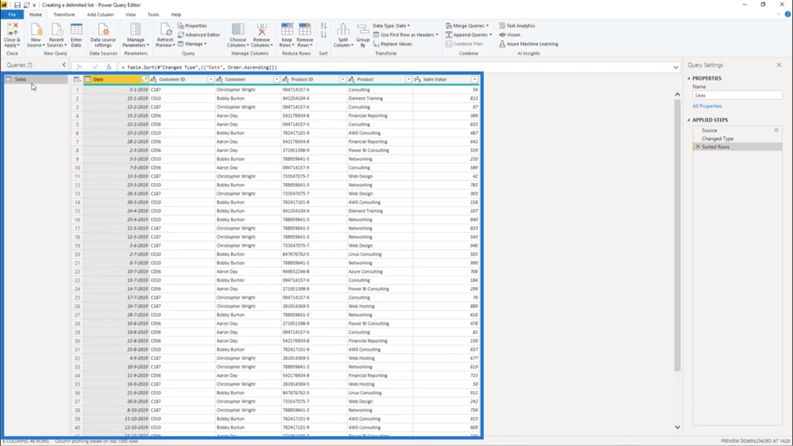Image resolution: width=793 pixels, height=446 pixels.
Task: Cancel the formula edit with X
Action: [79, 67]
